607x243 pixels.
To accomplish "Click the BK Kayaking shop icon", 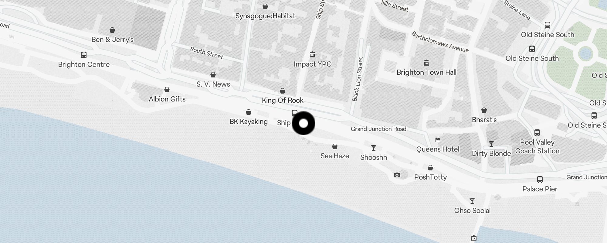I will [249, 112].
